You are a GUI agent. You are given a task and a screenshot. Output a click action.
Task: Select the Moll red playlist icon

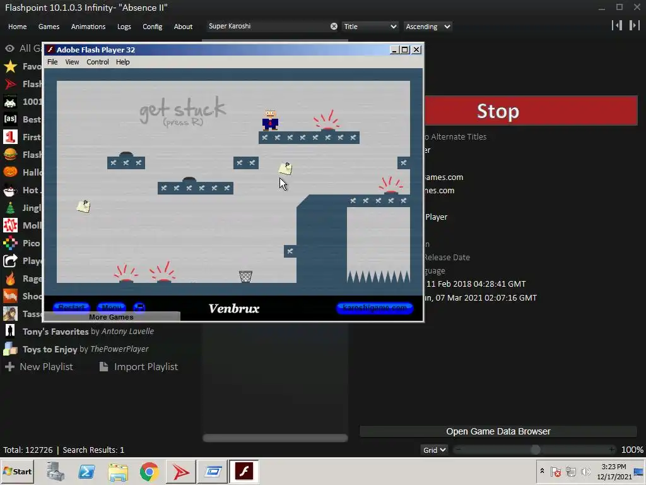[10, 225]
